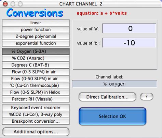Open Breakpoint conversion dialog

coord(36,121)
